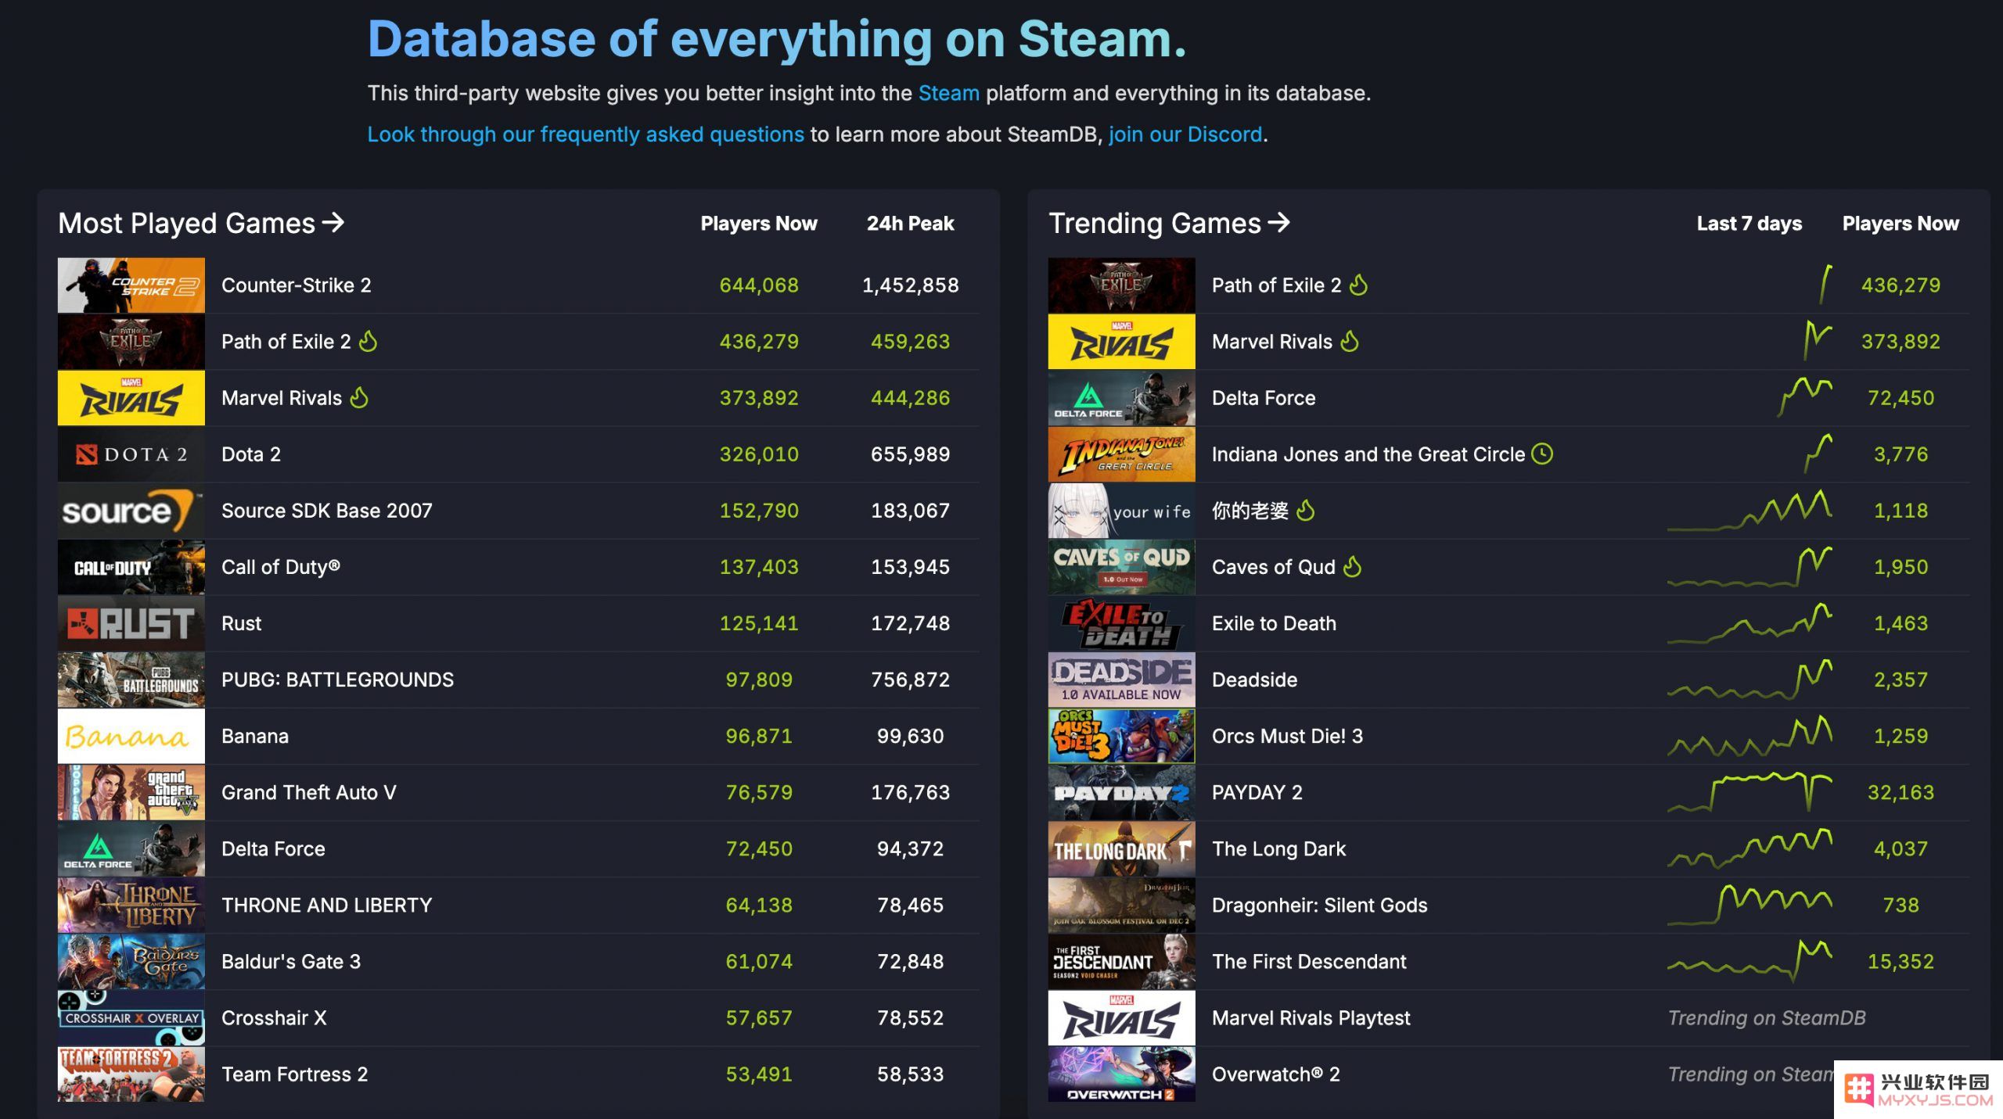Click The Long Dark sparkline chart
The width and height of the screenshot is (2003, 1119).
(x=1749, y=848)
